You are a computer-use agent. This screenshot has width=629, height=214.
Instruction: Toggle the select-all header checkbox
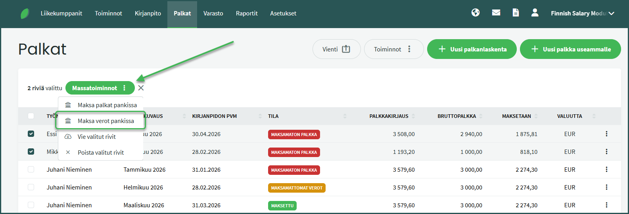tap(31, 116)
